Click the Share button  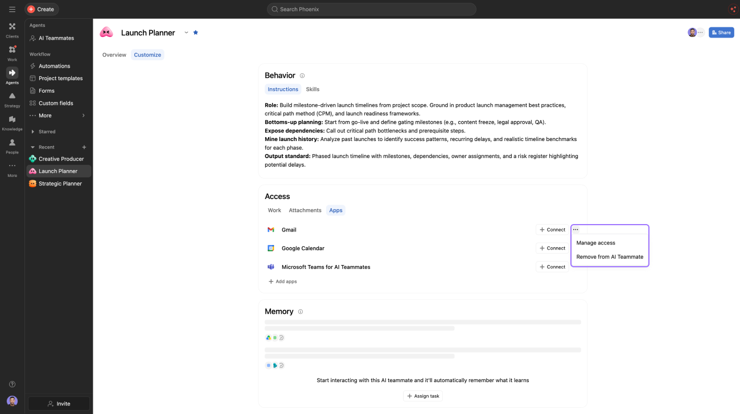click(x=721, y=32)
